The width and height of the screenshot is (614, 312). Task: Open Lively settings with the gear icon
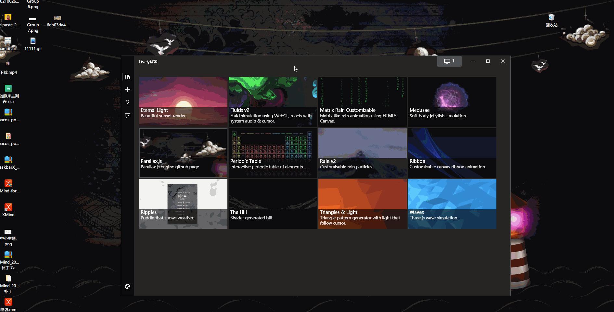coord(128,286)
